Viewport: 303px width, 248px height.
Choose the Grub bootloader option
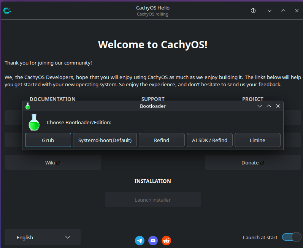point(48,140)
